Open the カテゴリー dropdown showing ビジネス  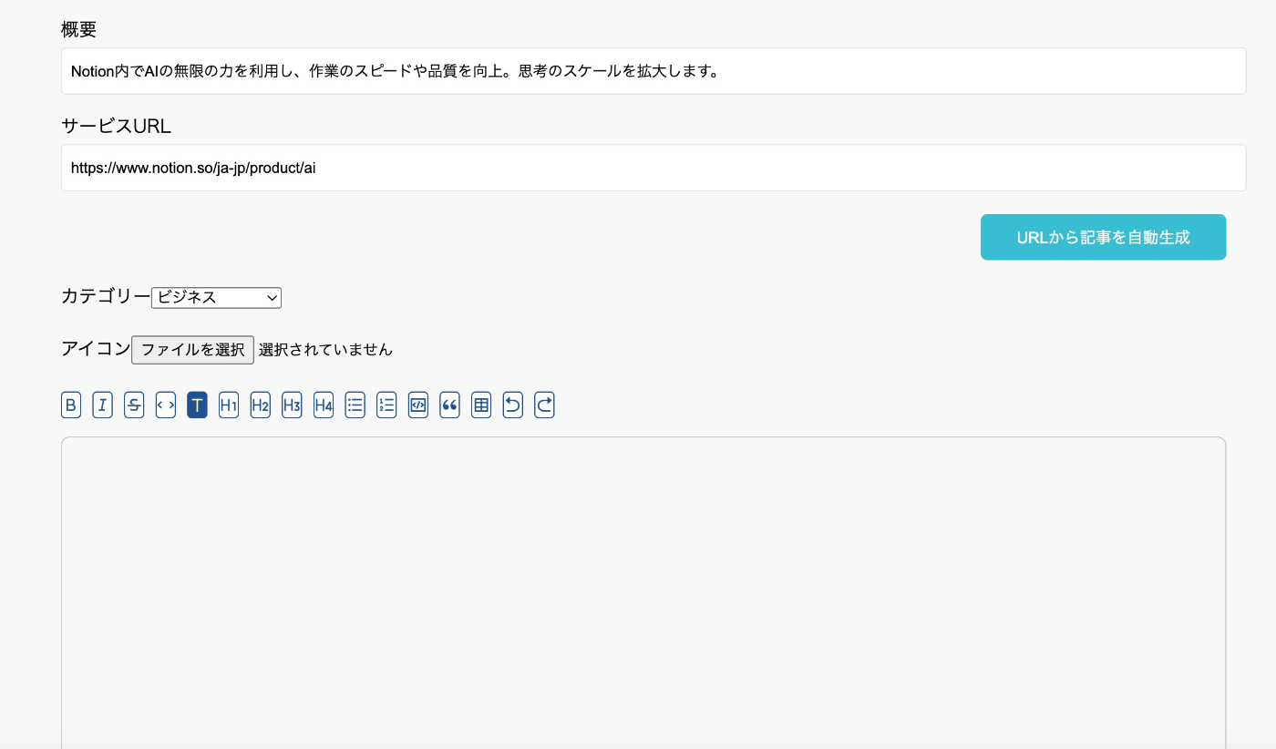pyautogui.click(x=217, y=297)
